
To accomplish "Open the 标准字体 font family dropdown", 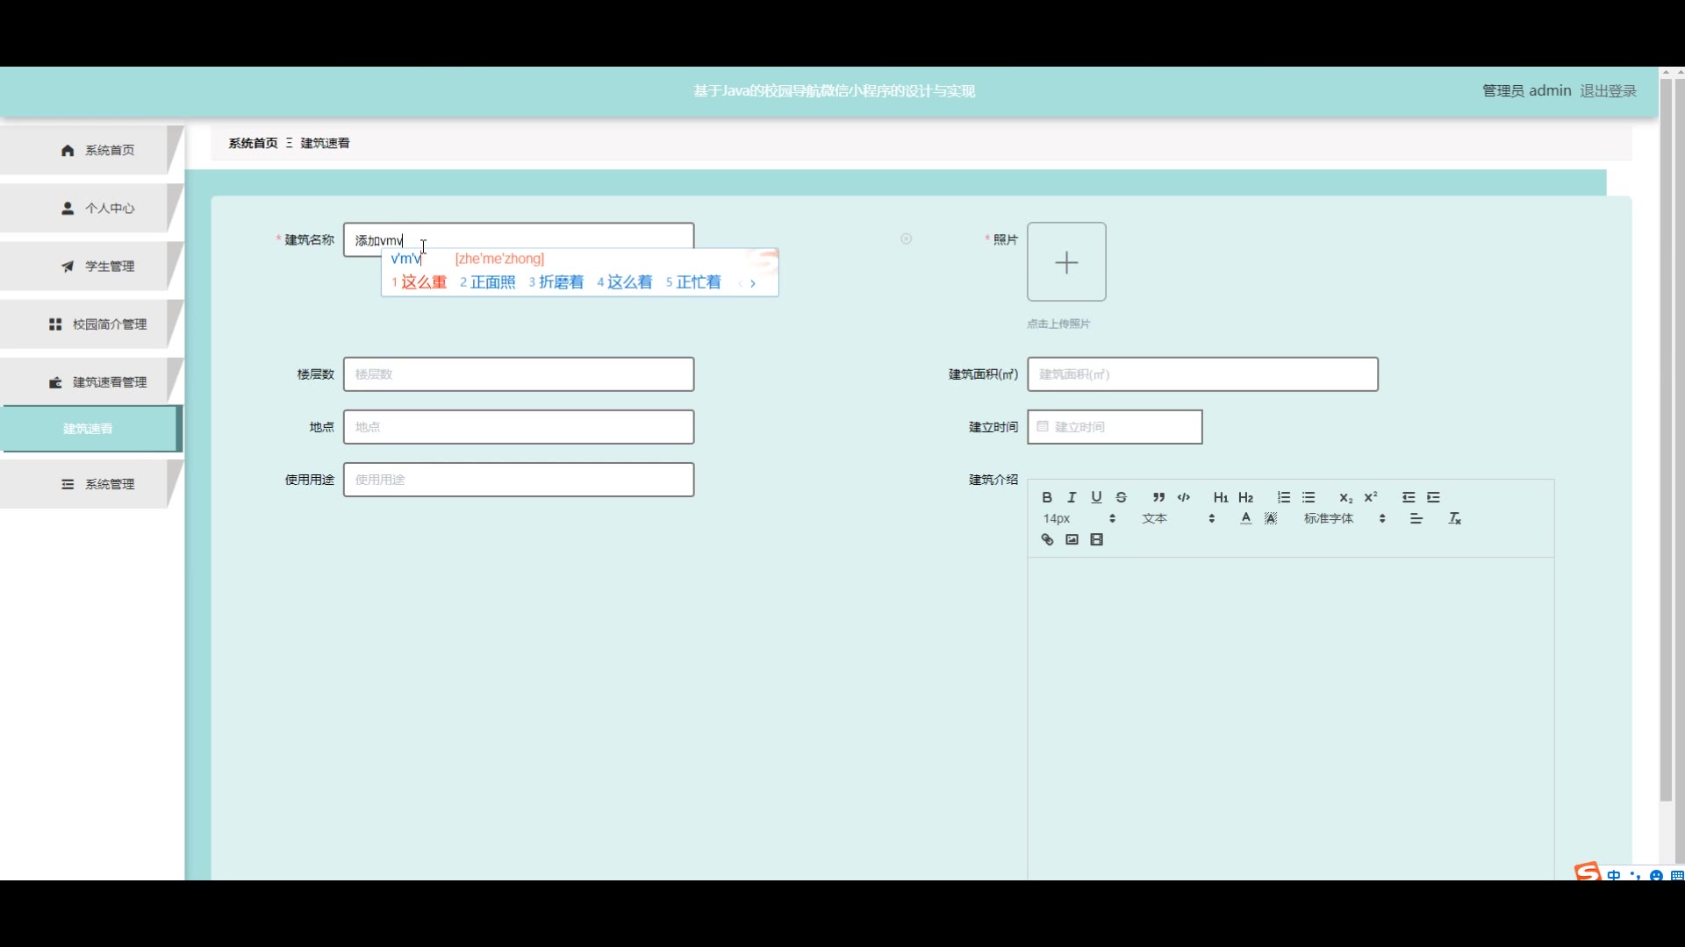I will (x=1344, y=519).
